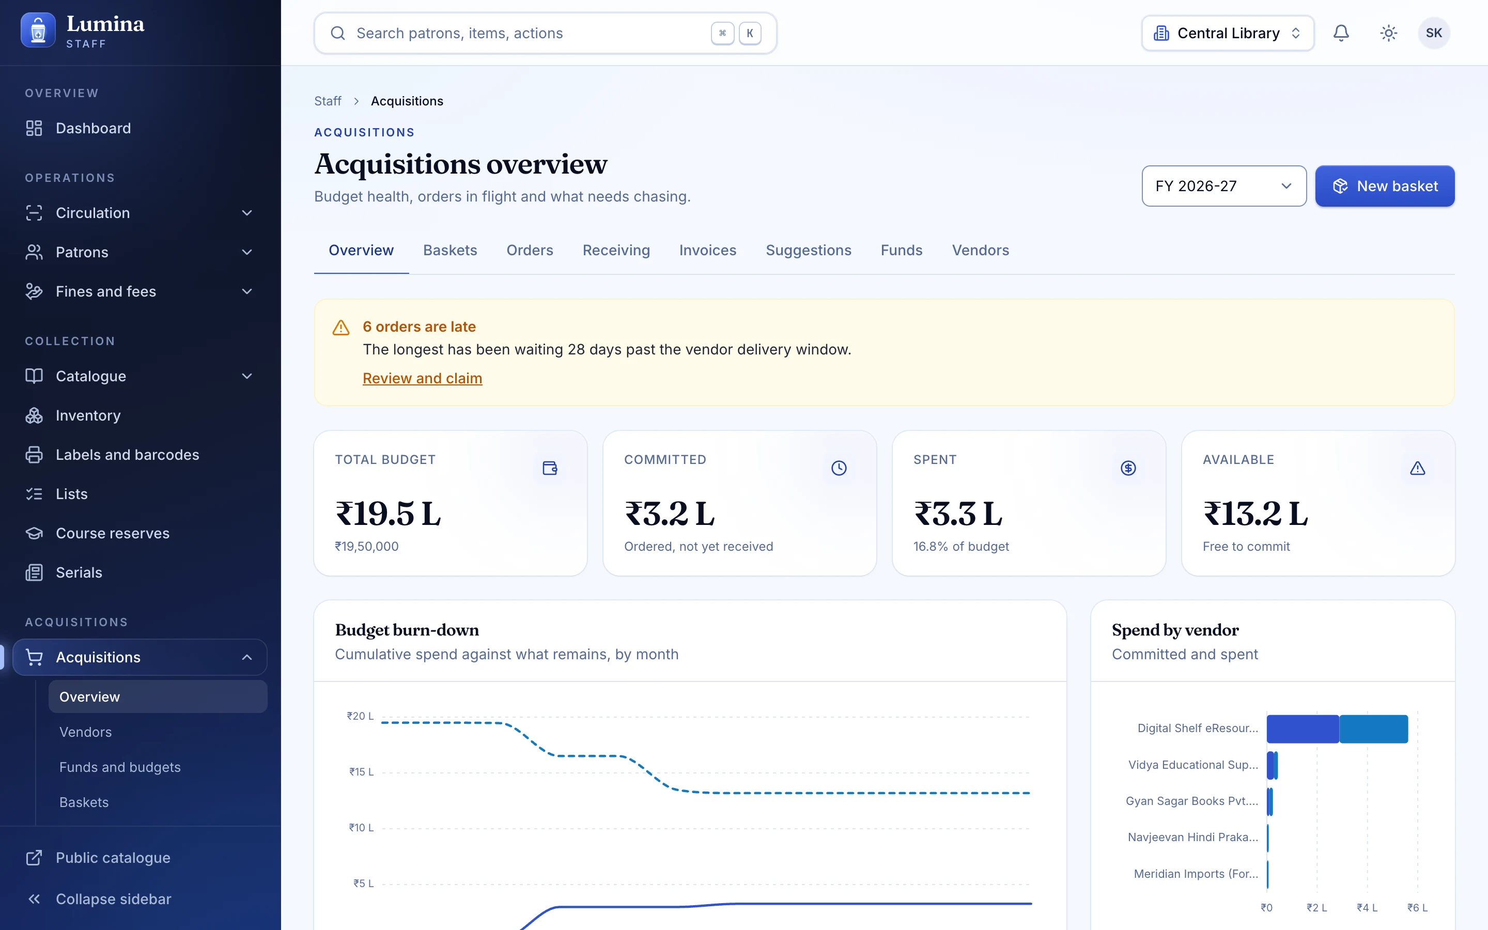Select Vendors in sidebar submenu

click(x=158, y=732)
